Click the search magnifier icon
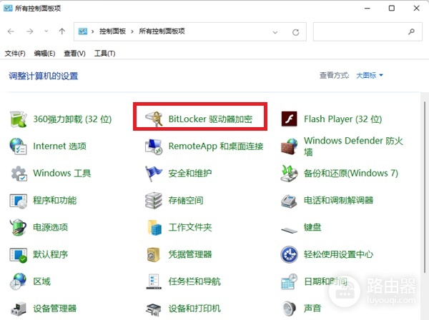The height and width of the screenshot is (320, 429). pyautogui.click(x=411, y=31)
